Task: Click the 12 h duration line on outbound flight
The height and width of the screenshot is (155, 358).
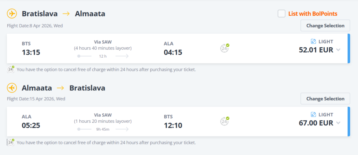Action: tap(103, 56)
